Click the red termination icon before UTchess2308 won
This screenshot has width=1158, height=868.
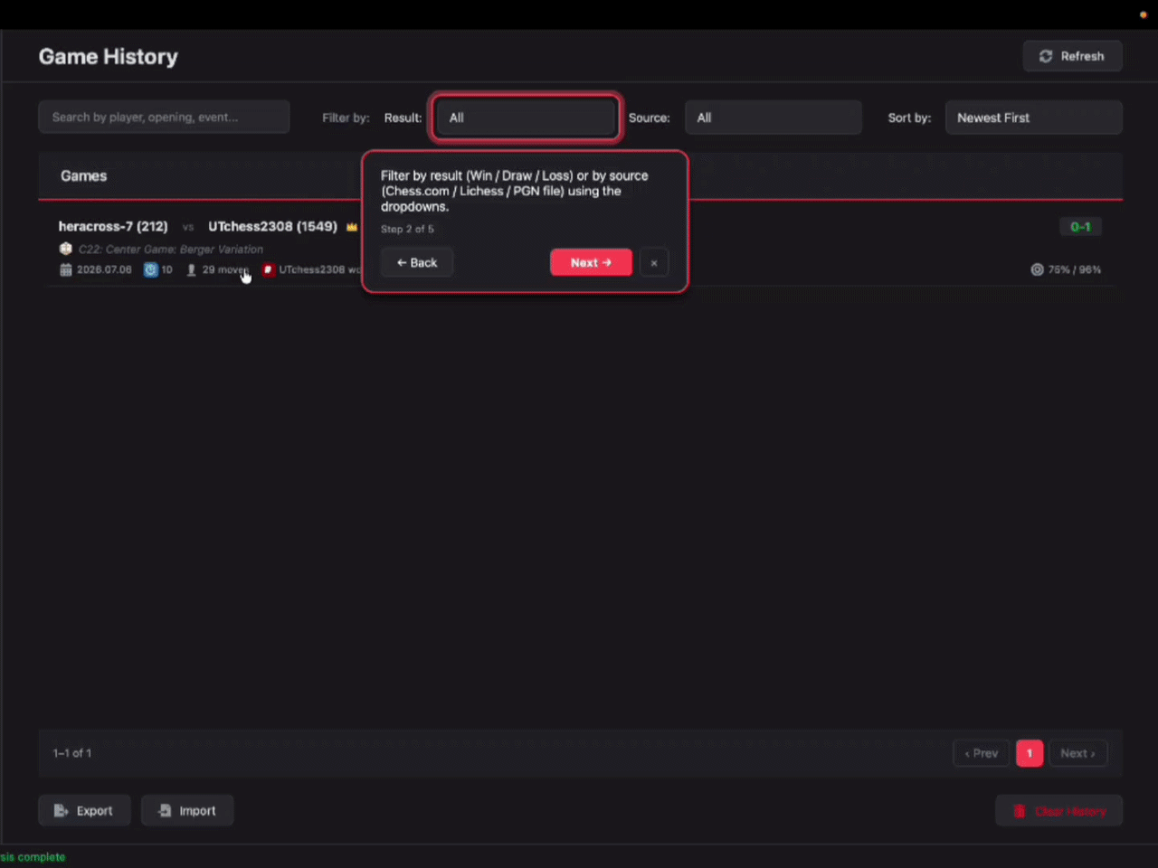click(268, 269)
